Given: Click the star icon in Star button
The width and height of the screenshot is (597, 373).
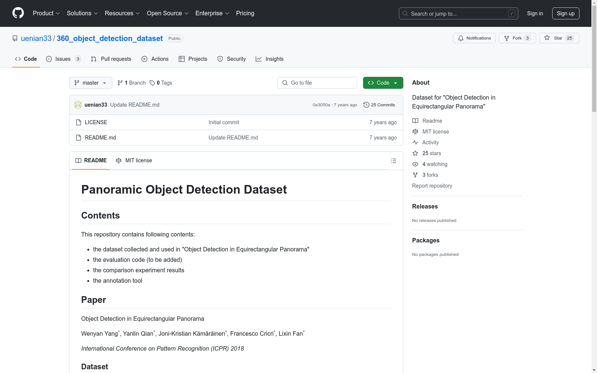Looking at the screenshot, I should (547, 38).
